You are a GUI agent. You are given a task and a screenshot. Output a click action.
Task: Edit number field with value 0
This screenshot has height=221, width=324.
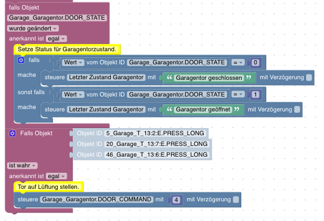[x=256, y=63]
